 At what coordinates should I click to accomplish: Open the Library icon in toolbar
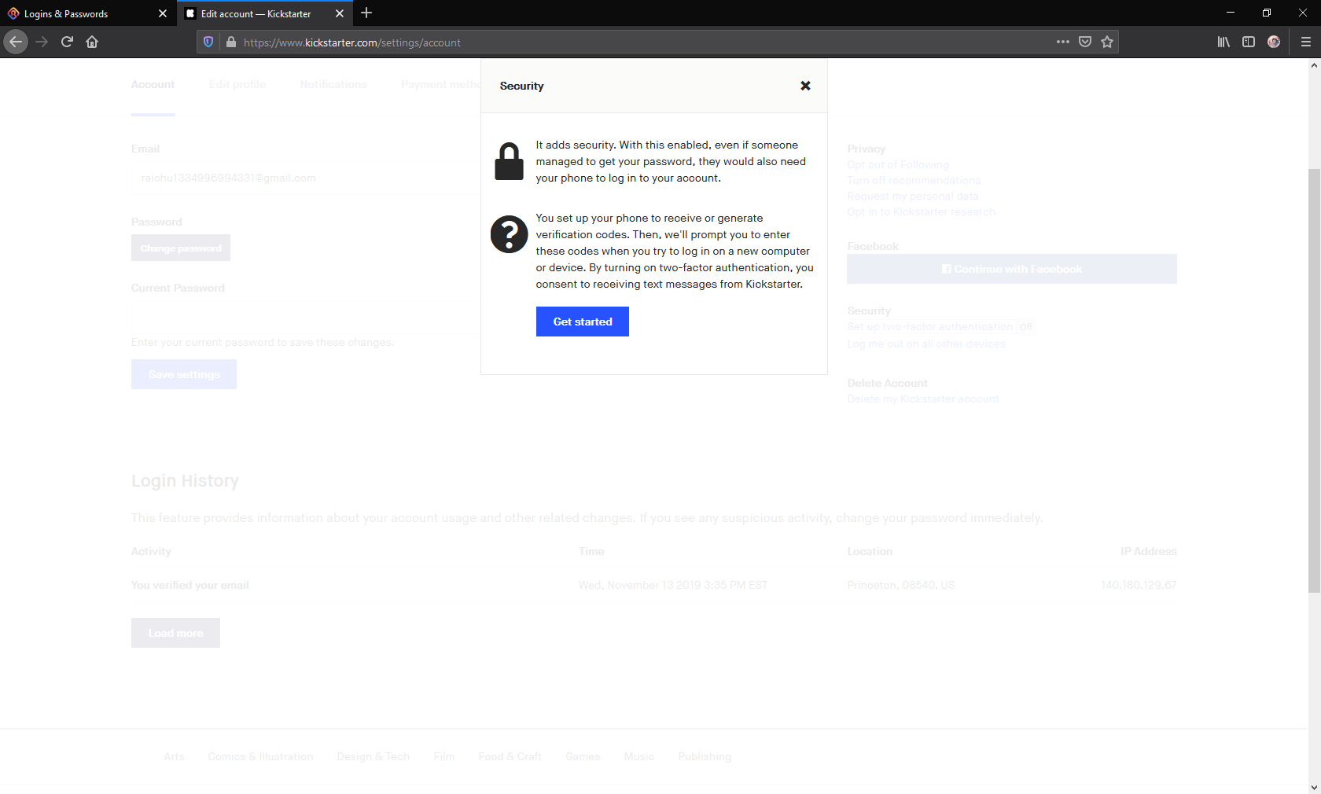1223,42
